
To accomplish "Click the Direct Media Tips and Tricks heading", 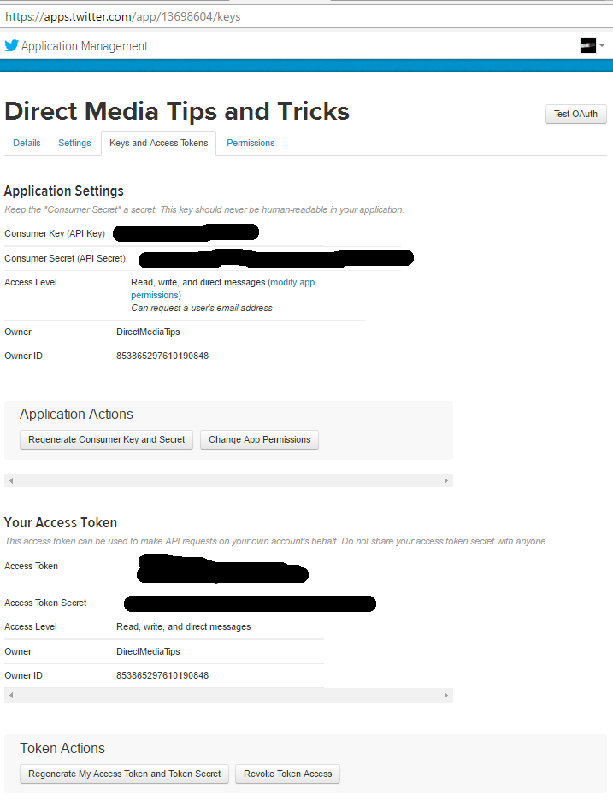I will coord(177,111).
